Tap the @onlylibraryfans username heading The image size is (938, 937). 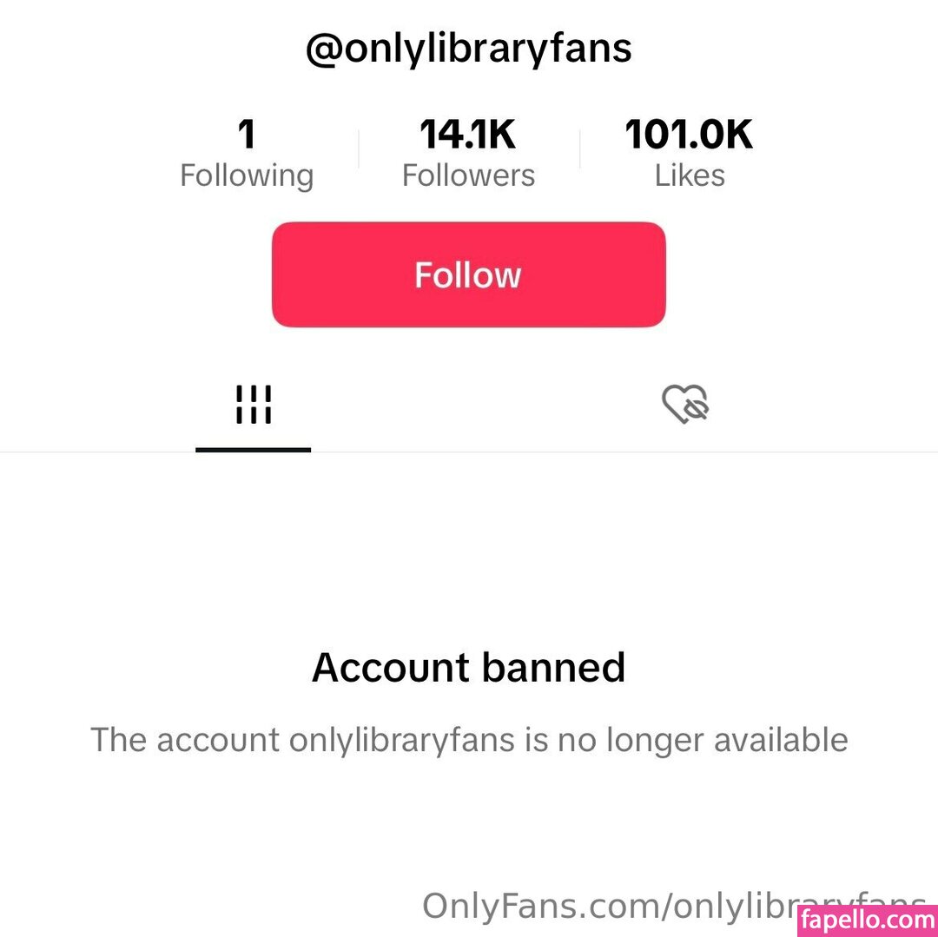[468, 49]
